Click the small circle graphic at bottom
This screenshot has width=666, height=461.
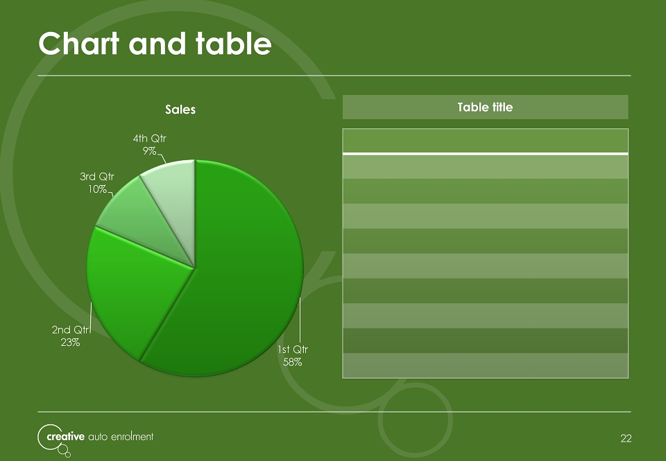coord(416,419)
